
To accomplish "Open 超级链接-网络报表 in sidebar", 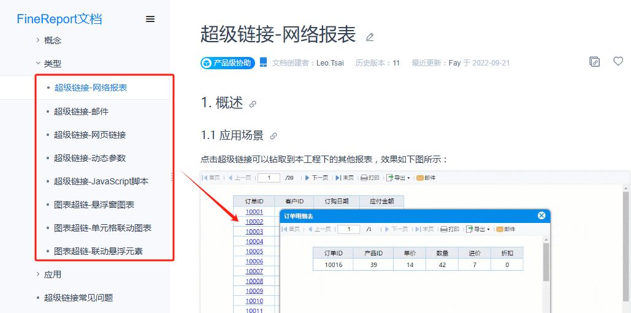I will [91, 88].
